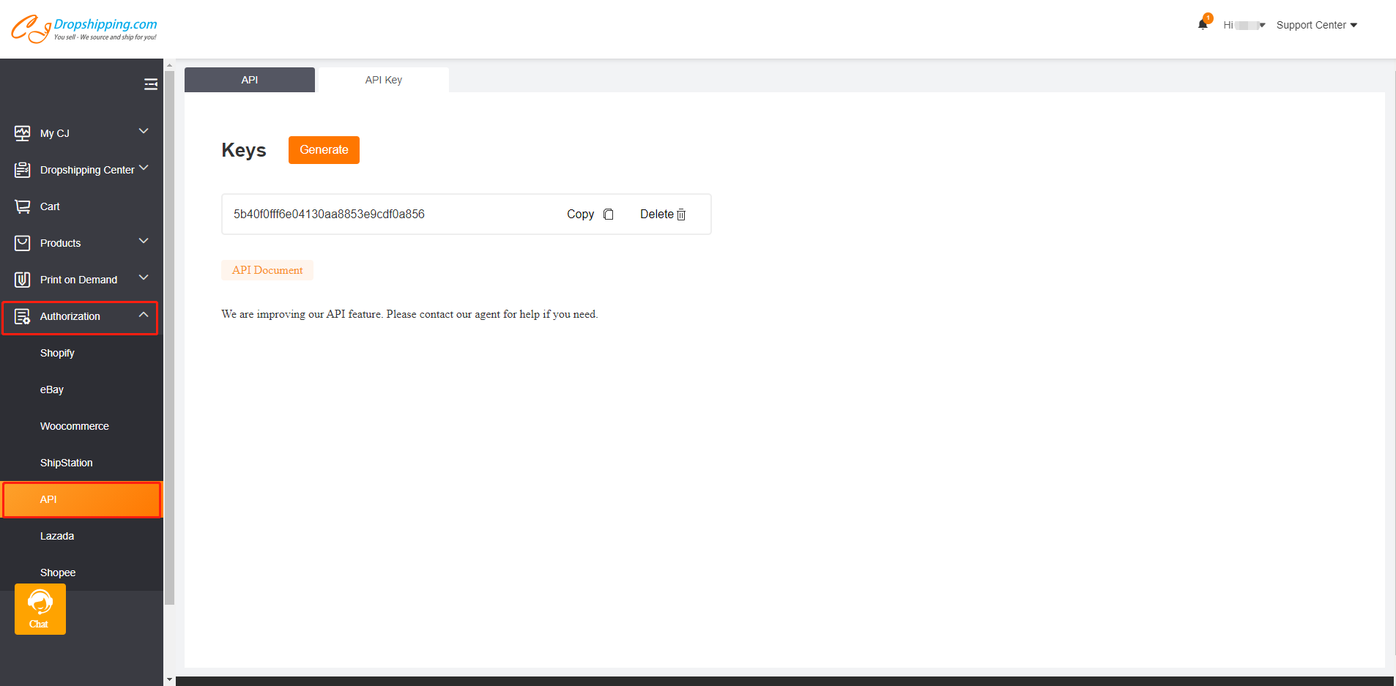The height and width of the screenshot is (686, 1396).
Task: Click the trash can delete icon
Action: point(681,215)
